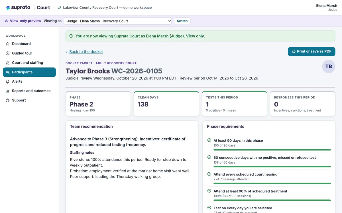
Task: Open the Viewing as role dropdown
Action: (x=118, y=21)
